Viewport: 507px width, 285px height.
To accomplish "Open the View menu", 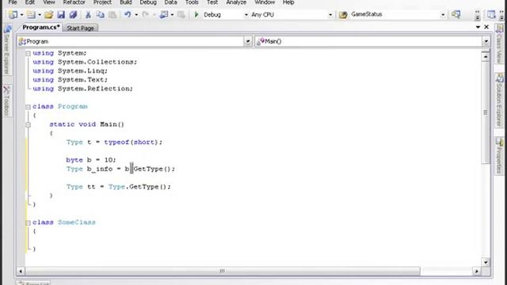I will tap(49, 2).
